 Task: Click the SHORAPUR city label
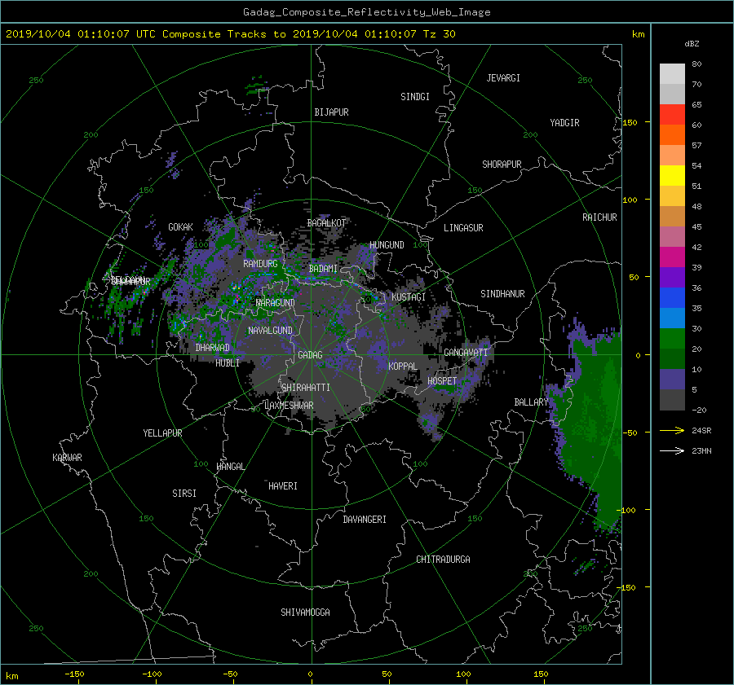coord(502,165)
